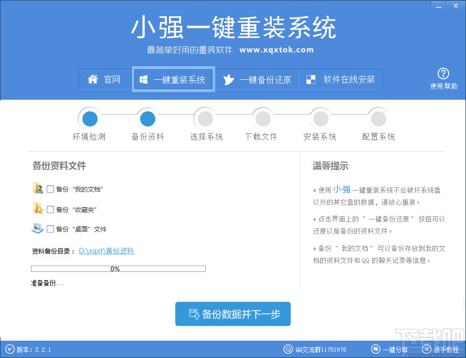Select the 选择系统 step circle

pos(205,118)
